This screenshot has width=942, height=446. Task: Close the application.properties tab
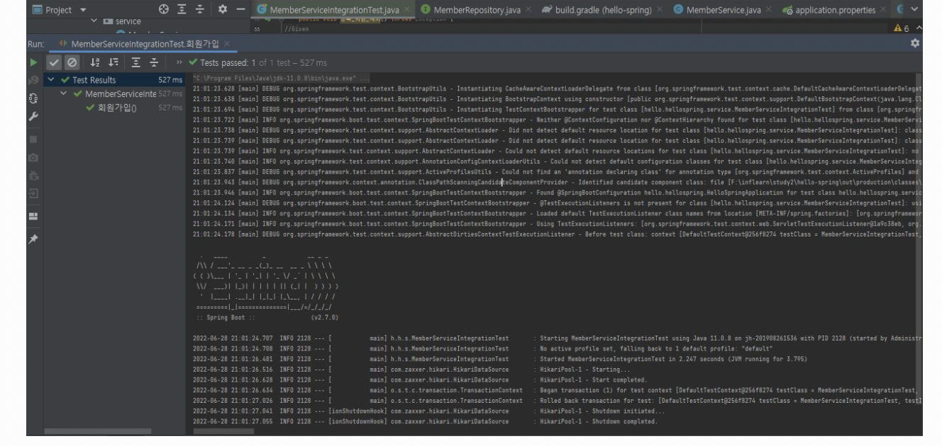(x=885, y=11)
